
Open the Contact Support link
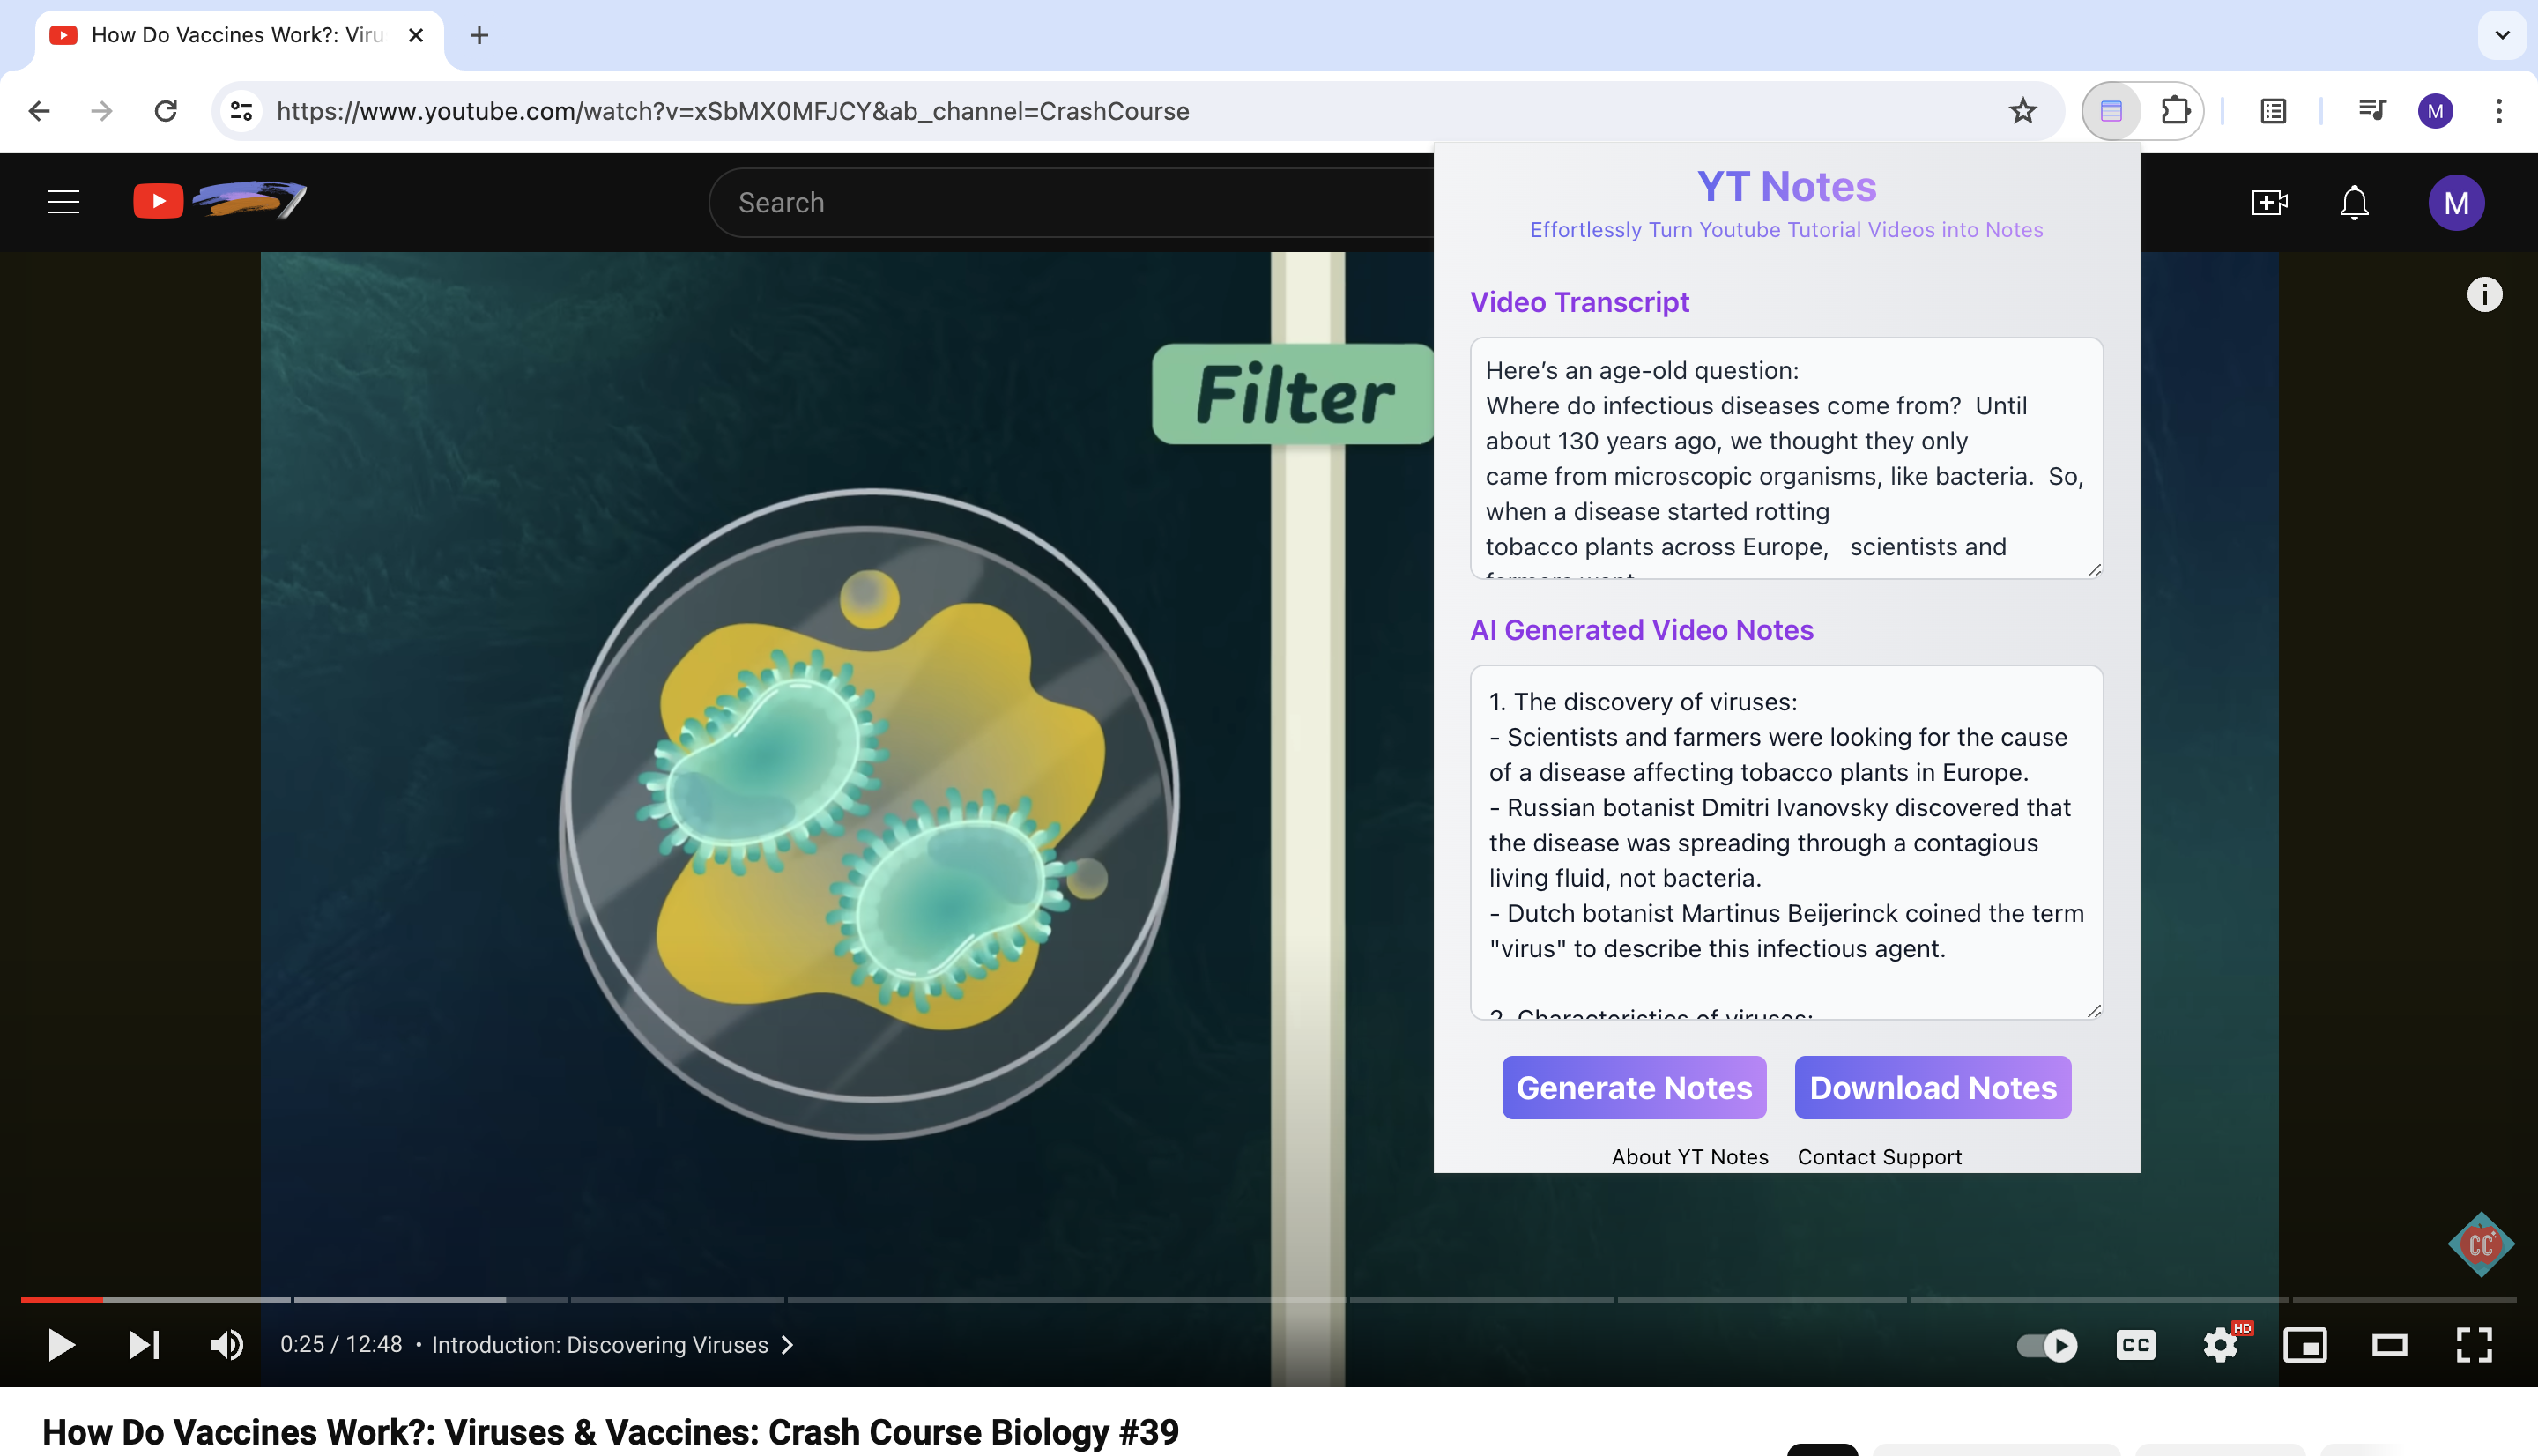[1879, 1156]
